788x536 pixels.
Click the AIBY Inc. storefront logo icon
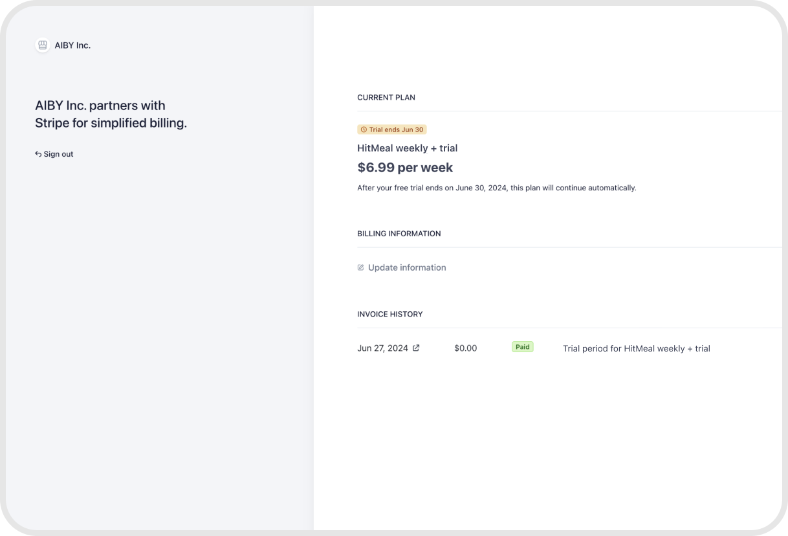click(43, 45)
